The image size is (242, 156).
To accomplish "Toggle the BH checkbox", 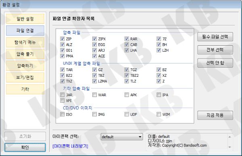I will [159, 44].
